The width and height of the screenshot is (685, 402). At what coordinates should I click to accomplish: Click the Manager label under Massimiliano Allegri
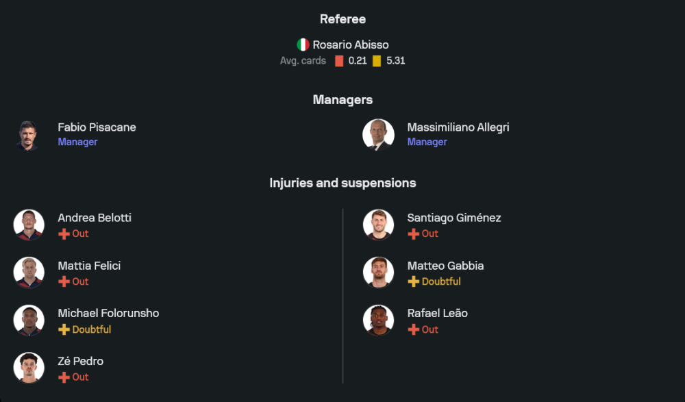coord(427,142)
